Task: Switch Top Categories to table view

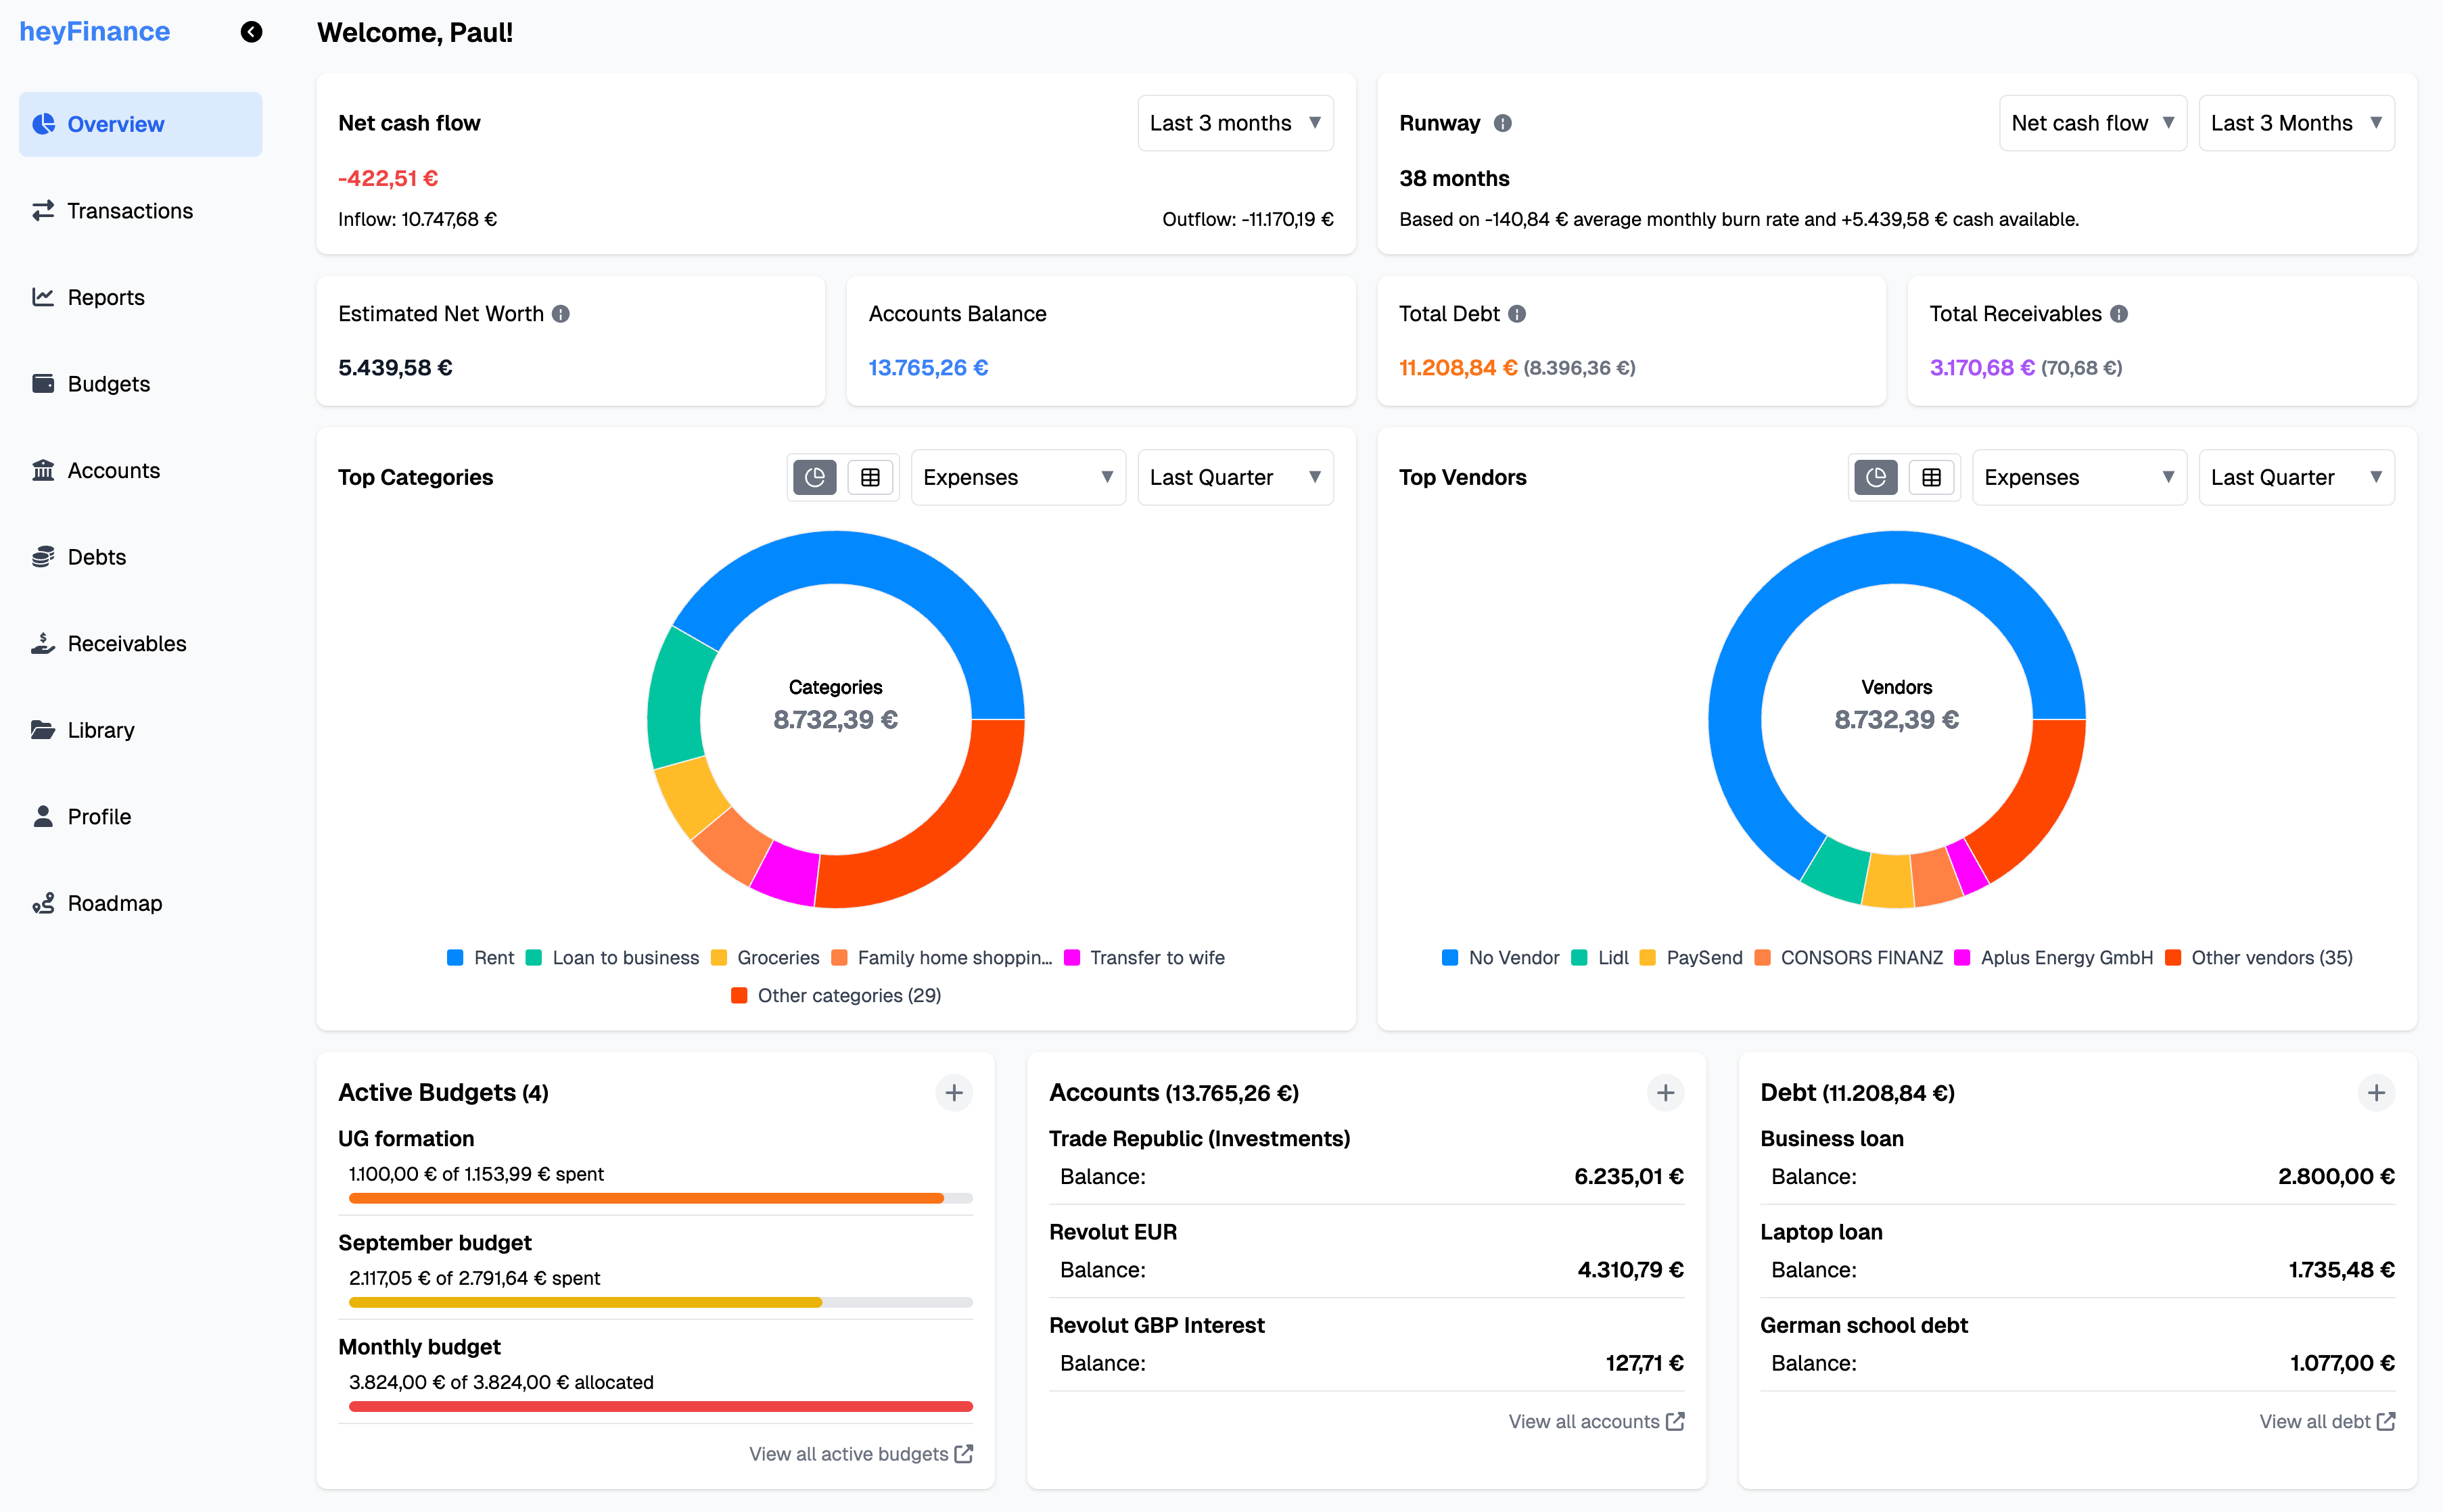Action: point(870,477)
